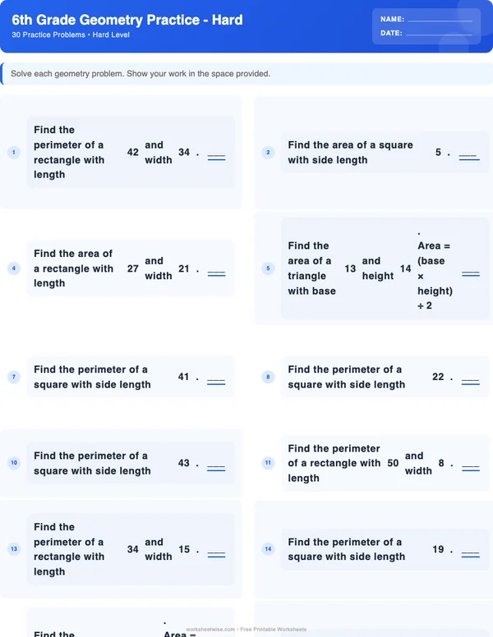Click the problem 5 number badge
Screen dimensions: 493x637
pyautogui.click(x=268, y=268)
